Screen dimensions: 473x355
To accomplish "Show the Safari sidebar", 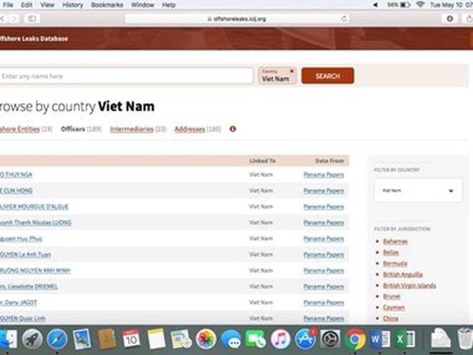I will coord(32,19).
